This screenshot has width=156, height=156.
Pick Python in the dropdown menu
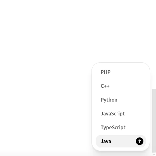(x=121, y=100)
